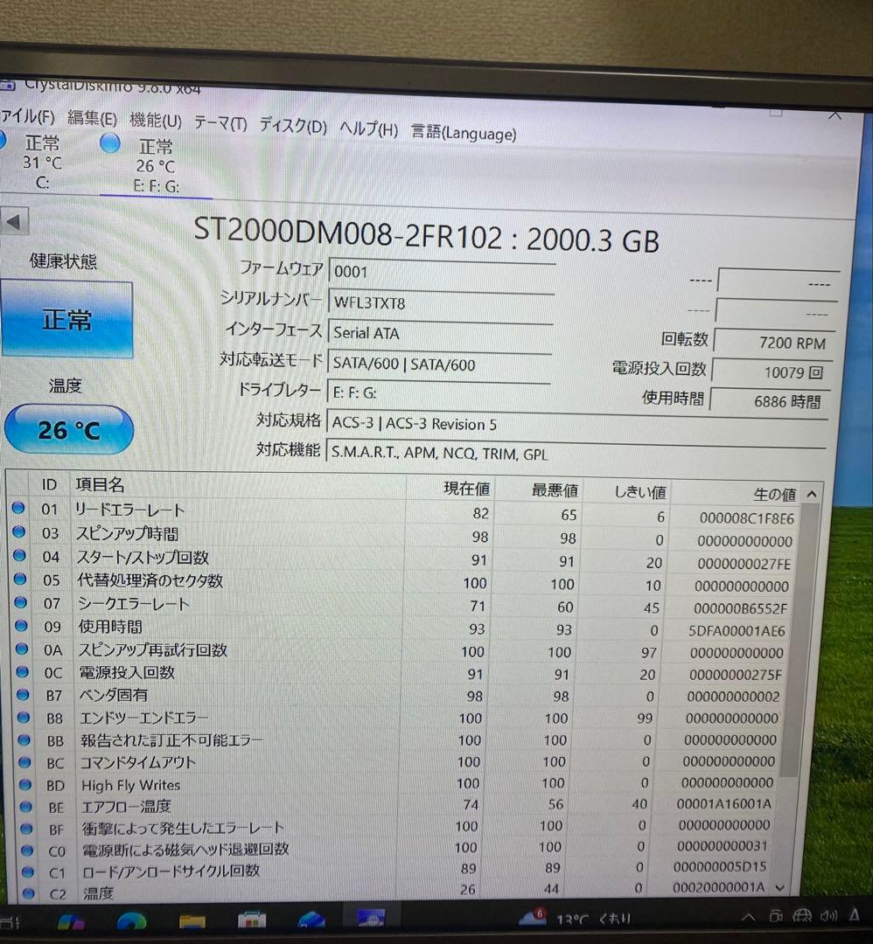This screenshot has height=944, width=873.
Task: Open File Explorer from the taskbar
Action: [x=192, y=920]
